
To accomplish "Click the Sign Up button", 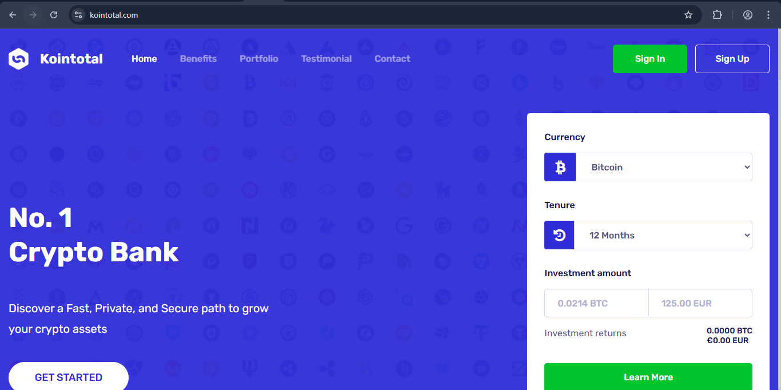I will point(732,59).
